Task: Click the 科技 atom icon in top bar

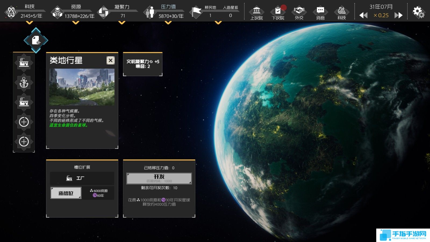Action: click(11, 12)
